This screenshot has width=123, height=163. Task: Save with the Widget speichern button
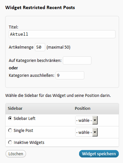(x=99, y=154)
